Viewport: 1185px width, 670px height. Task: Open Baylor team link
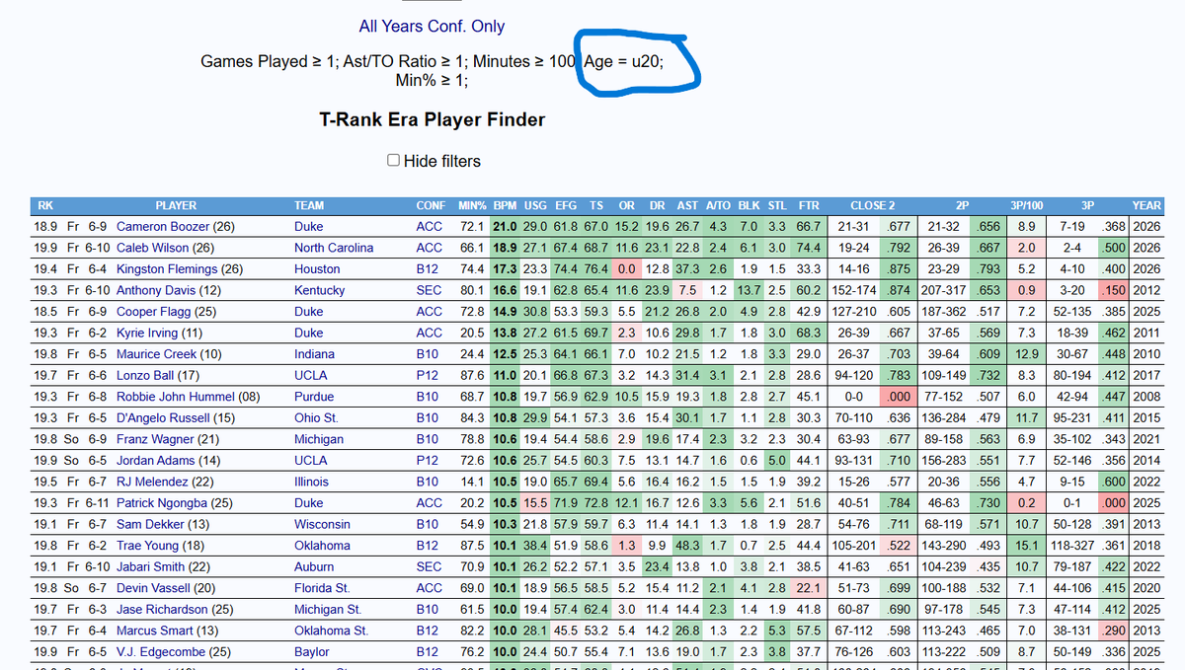coord(313,652)
